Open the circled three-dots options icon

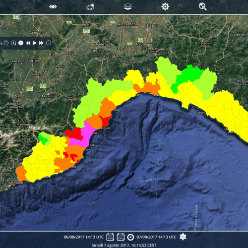(49, 43)
